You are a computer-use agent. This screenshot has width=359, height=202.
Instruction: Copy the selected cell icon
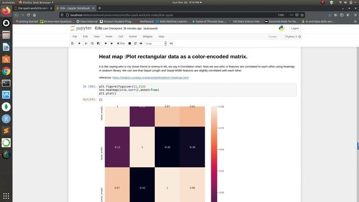tap(92, 44)
